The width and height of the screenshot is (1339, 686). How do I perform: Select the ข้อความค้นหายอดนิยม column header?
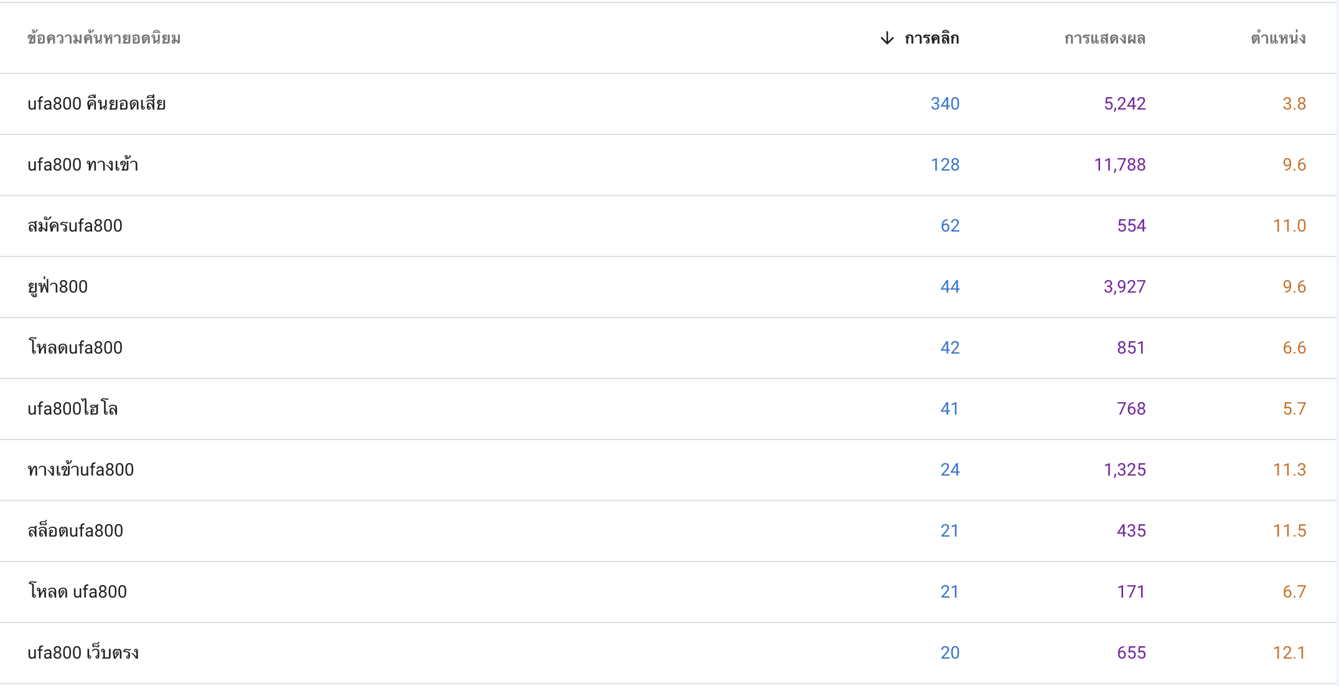[x=104, y=39]
